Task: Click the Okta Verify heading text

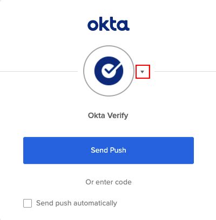Action: 108,115
